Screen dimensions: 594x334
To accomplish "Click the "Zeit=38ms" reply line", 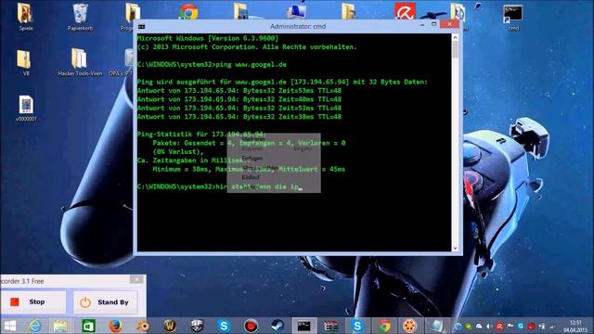I will pos(239,117).
